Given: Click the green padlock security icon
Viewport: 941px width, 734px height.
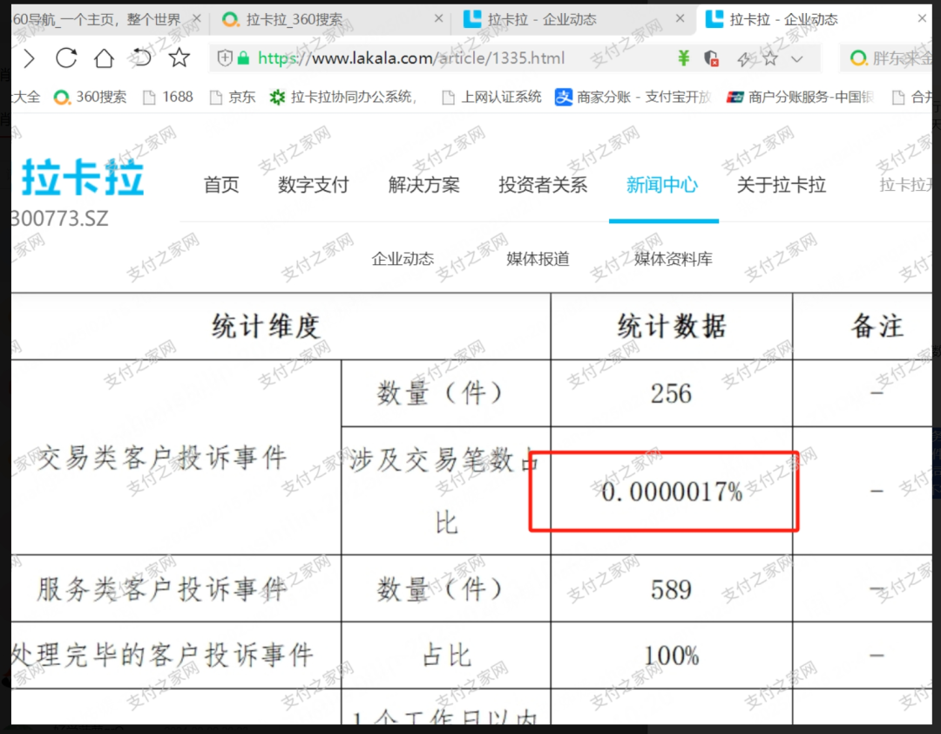Looking at the screenshot, I should point(243,58).
